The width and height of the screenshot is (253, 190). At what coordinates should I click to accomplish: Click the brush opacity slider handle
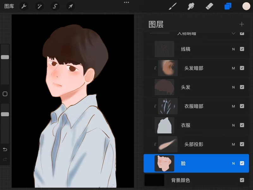[5, 114]
